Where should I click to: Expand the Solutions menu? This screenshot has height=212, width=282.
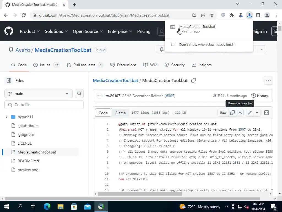(x=56, y=31)
